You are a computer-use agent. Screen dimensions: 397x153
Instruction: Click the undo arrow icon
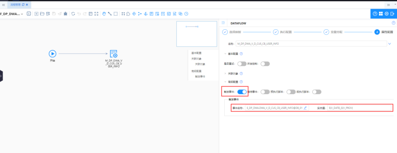click(79, 14)
